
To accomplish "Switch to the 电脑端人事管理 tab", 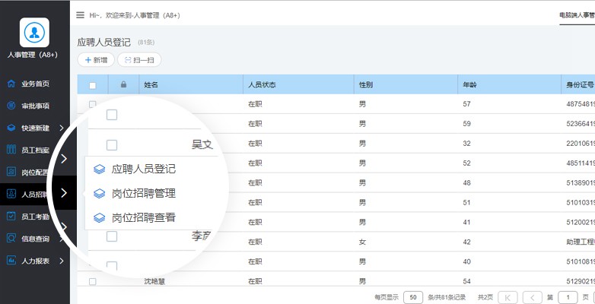I will [577, 15].
